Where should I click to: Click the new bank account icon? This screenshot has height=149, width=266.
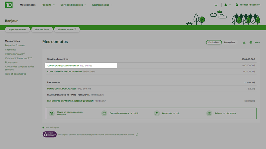pos(52,113)
